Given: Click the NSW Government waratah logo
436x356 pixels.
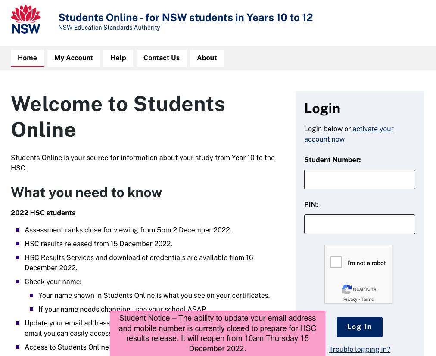Looking at the screenshot, I should [25, 19].
